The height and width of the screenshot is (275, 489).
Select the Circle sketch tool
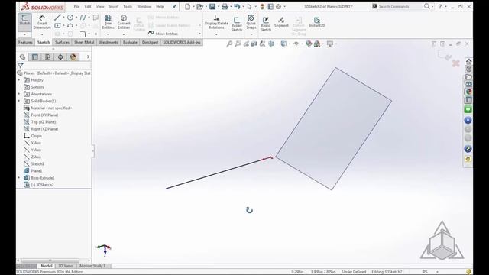(70, 18)
